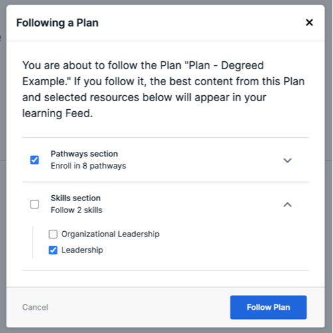This screenshot has height=333, width=333.
Task: Collapse the Skills section chevron
Action: [287, 204]
